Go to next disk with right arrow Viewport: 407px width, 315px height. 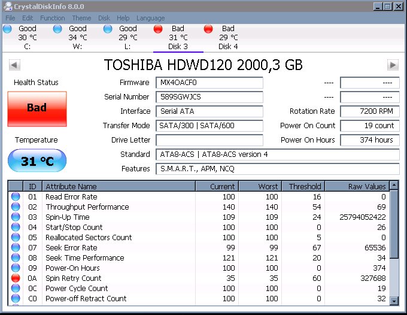pyautogui.click(x=393, y=65)
